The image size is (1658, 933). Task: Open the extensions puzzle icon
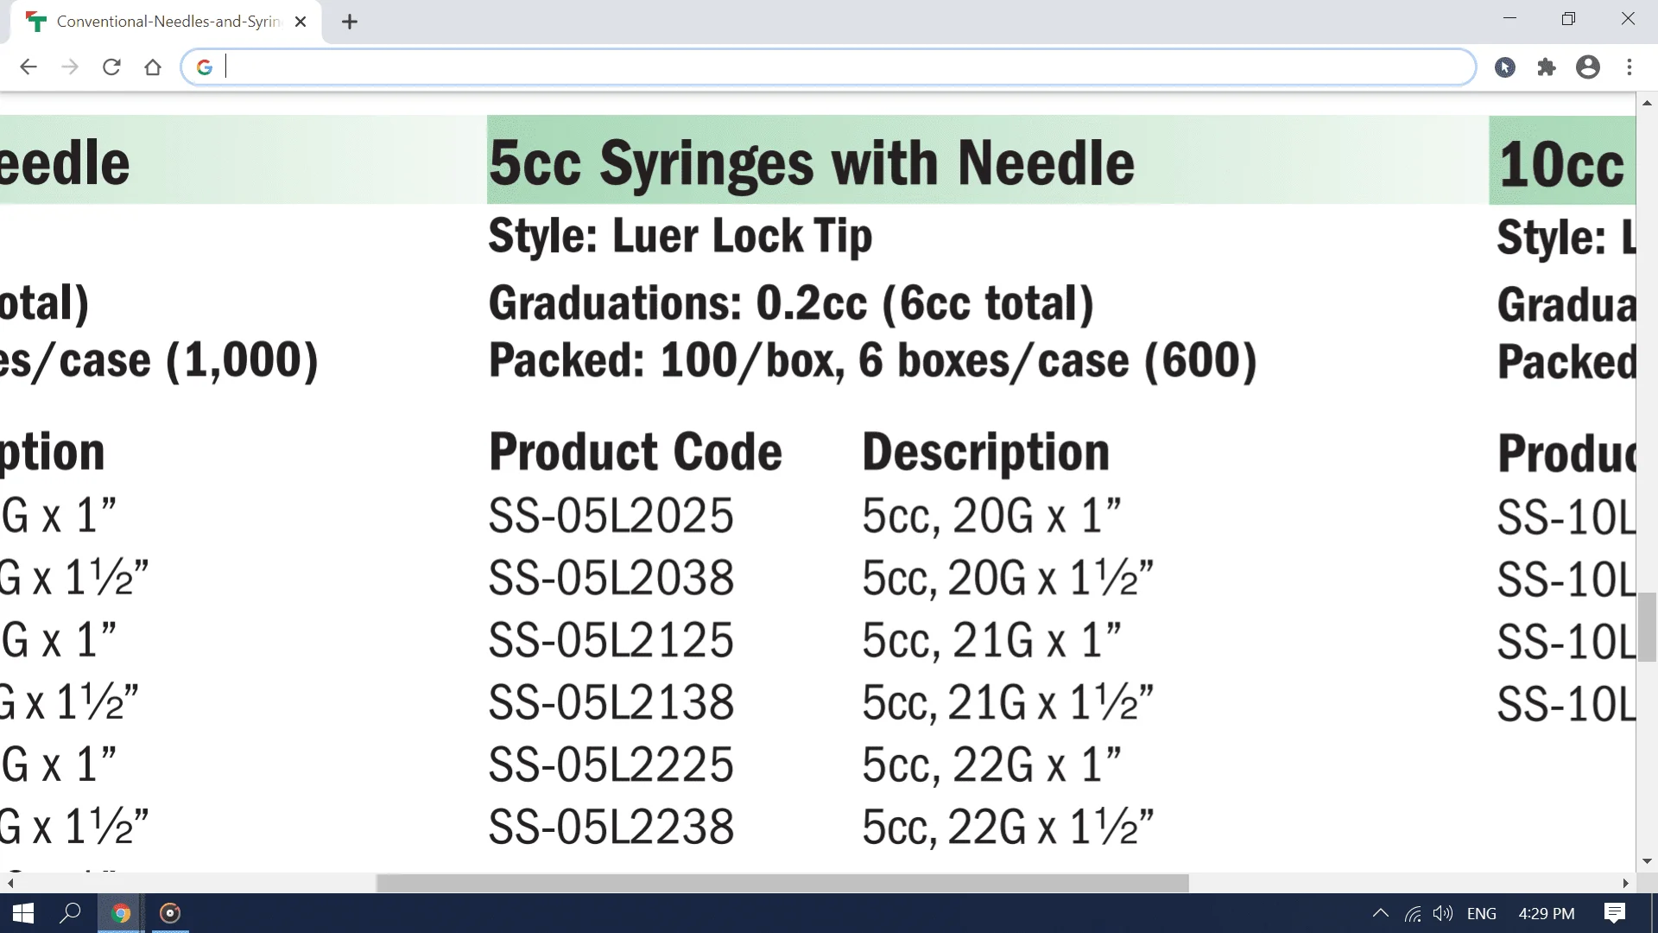[1547, 67]
